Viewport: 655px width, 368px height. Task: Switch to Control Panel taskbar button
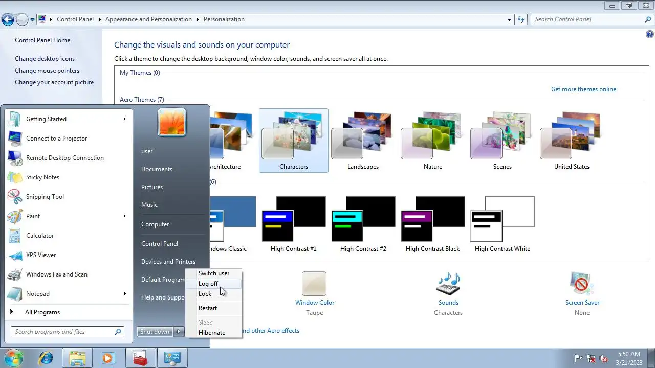(x=171, y=358)
